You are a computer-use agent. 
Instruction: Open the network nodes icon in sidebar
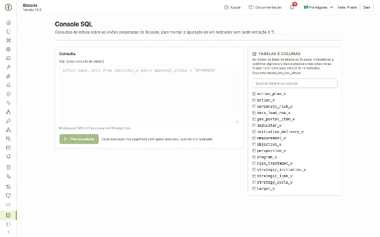pyautogui.click(x=8, y=130)
